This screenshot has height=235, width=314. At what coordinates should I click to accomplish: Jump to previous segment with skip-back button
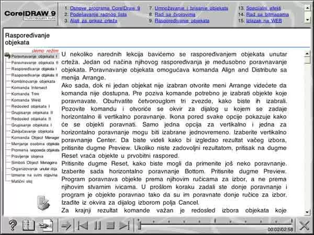[83, 226]
